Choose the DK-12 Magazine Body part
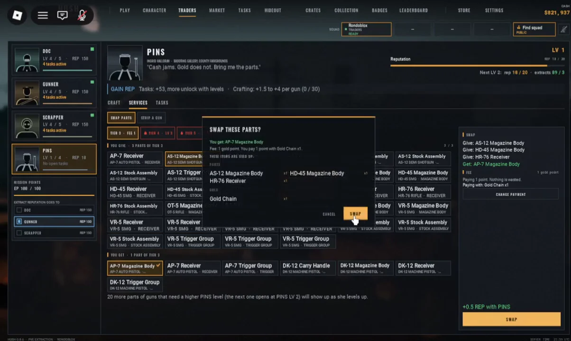Viewport: 571px width, 341px height. 366,268
